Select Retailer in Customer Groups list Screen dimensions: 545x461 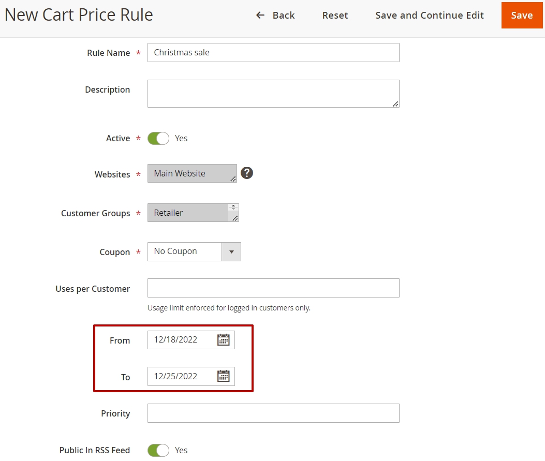click(168, 213)
